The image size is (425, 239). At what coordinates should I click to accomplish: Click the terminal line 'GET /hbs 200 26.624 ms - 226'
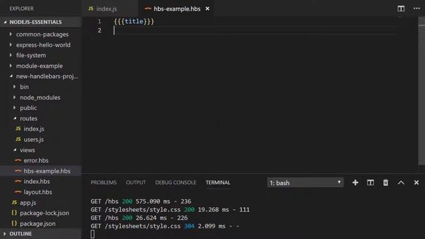(139, 218)
